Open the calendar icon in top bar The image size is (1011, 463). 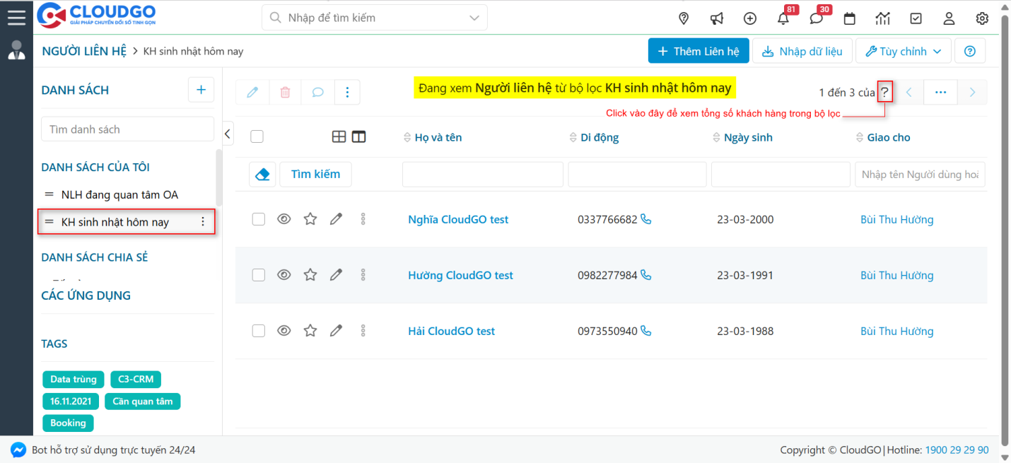[850, 18]
